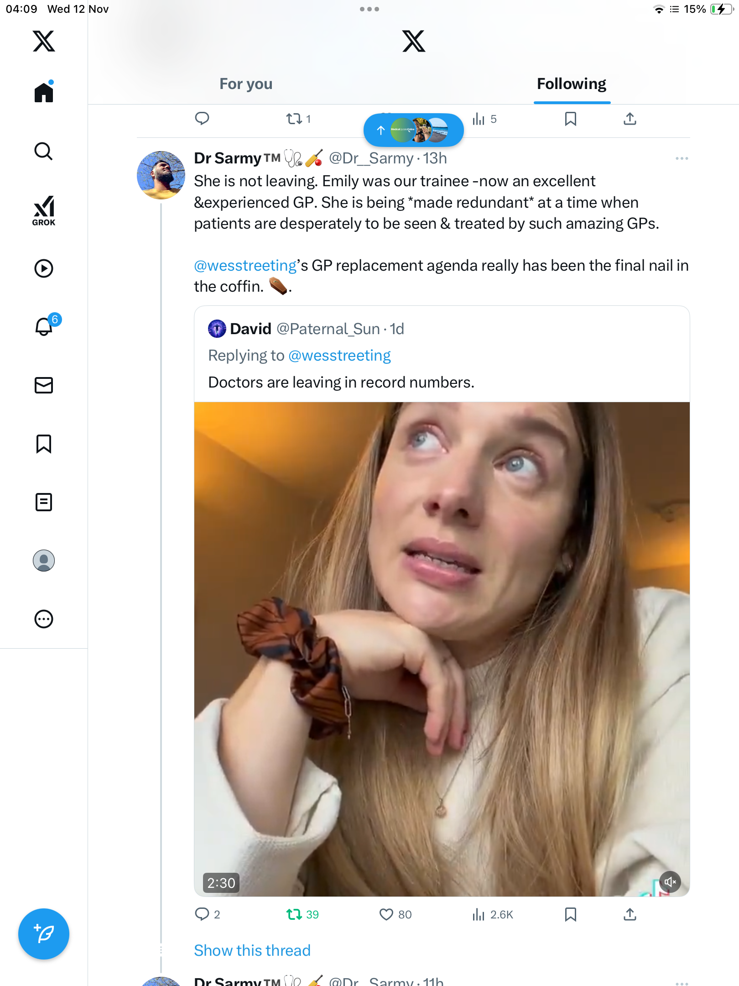Screen dimensions: 739x986
Task: Switch to the For you tab
Action: 246,84
